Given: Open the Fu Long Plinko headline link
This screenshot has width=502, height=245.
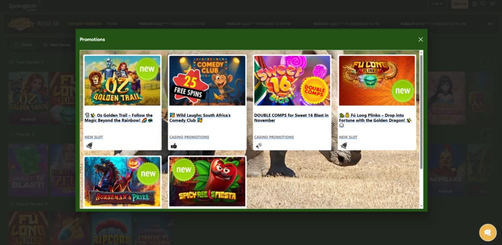Looking at the screenshot, I should click(x=375, y=118).
